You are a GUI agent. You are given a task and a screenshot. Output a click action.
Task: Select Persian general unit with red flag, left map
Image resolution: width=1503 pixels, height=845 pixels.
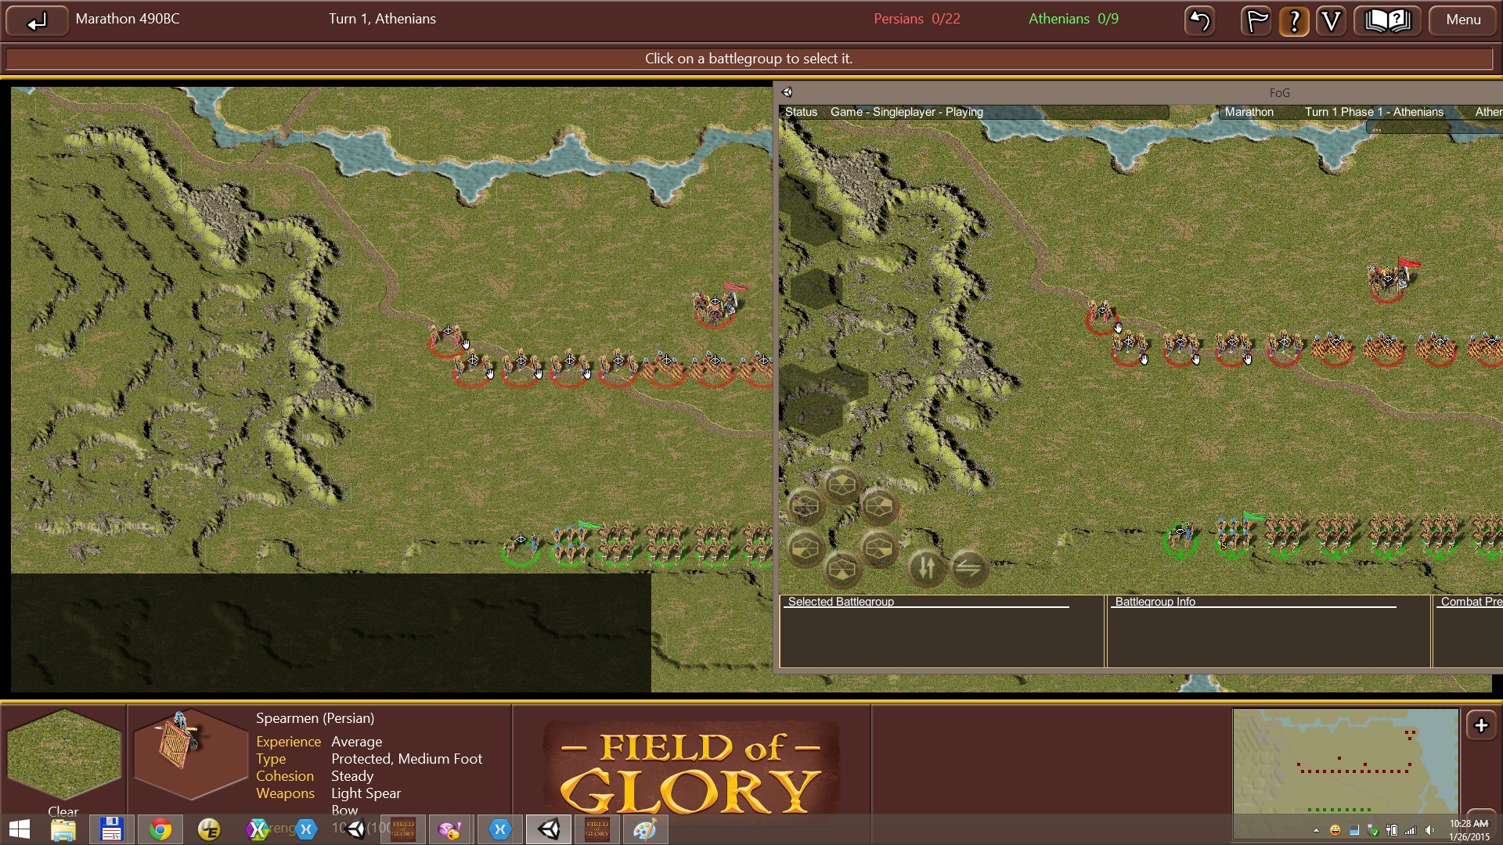click(x=715, y=306)
